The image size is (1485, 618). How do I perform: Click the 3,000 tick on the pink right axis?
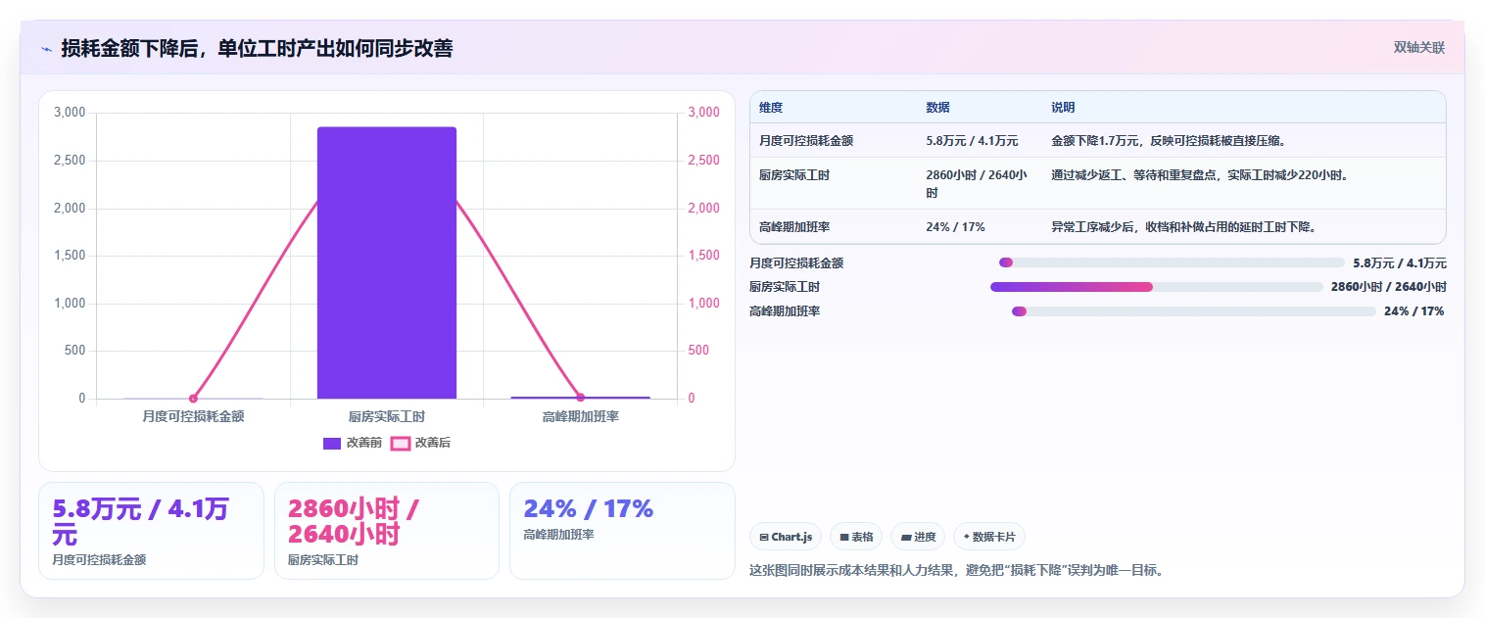(704, 113)
